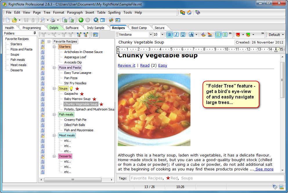Click the soup photo in the note
Viewport: 288px width, 193px height.
[154, 110]
